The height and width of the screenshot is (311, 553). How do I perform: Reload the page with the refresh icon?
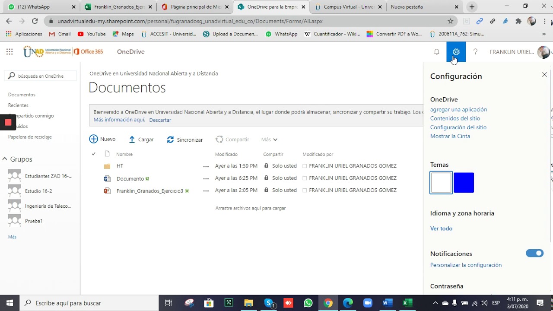(35, 21)
